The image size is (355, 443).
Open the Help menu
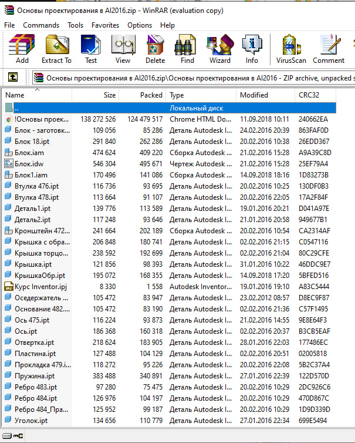click(x=167, y=25)
